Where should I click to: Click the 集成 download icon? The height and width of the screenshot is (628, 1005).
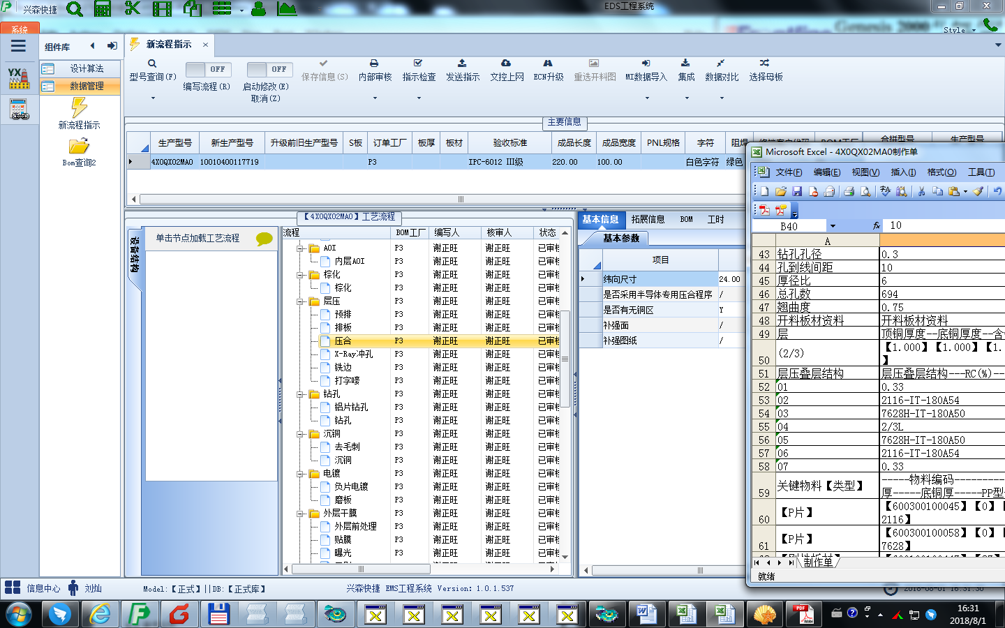click(x=685, y=63)
